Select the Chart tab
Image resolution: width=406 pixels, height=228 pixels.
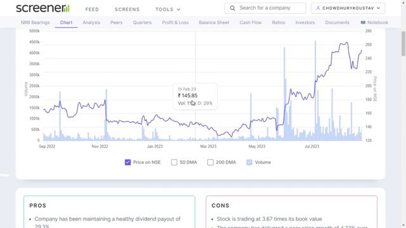[66, 23]
